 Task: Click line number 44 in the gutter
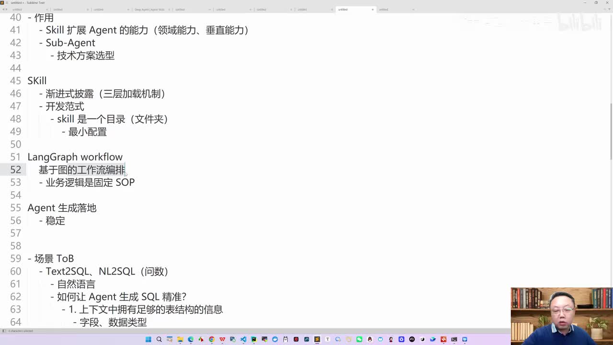15,68
